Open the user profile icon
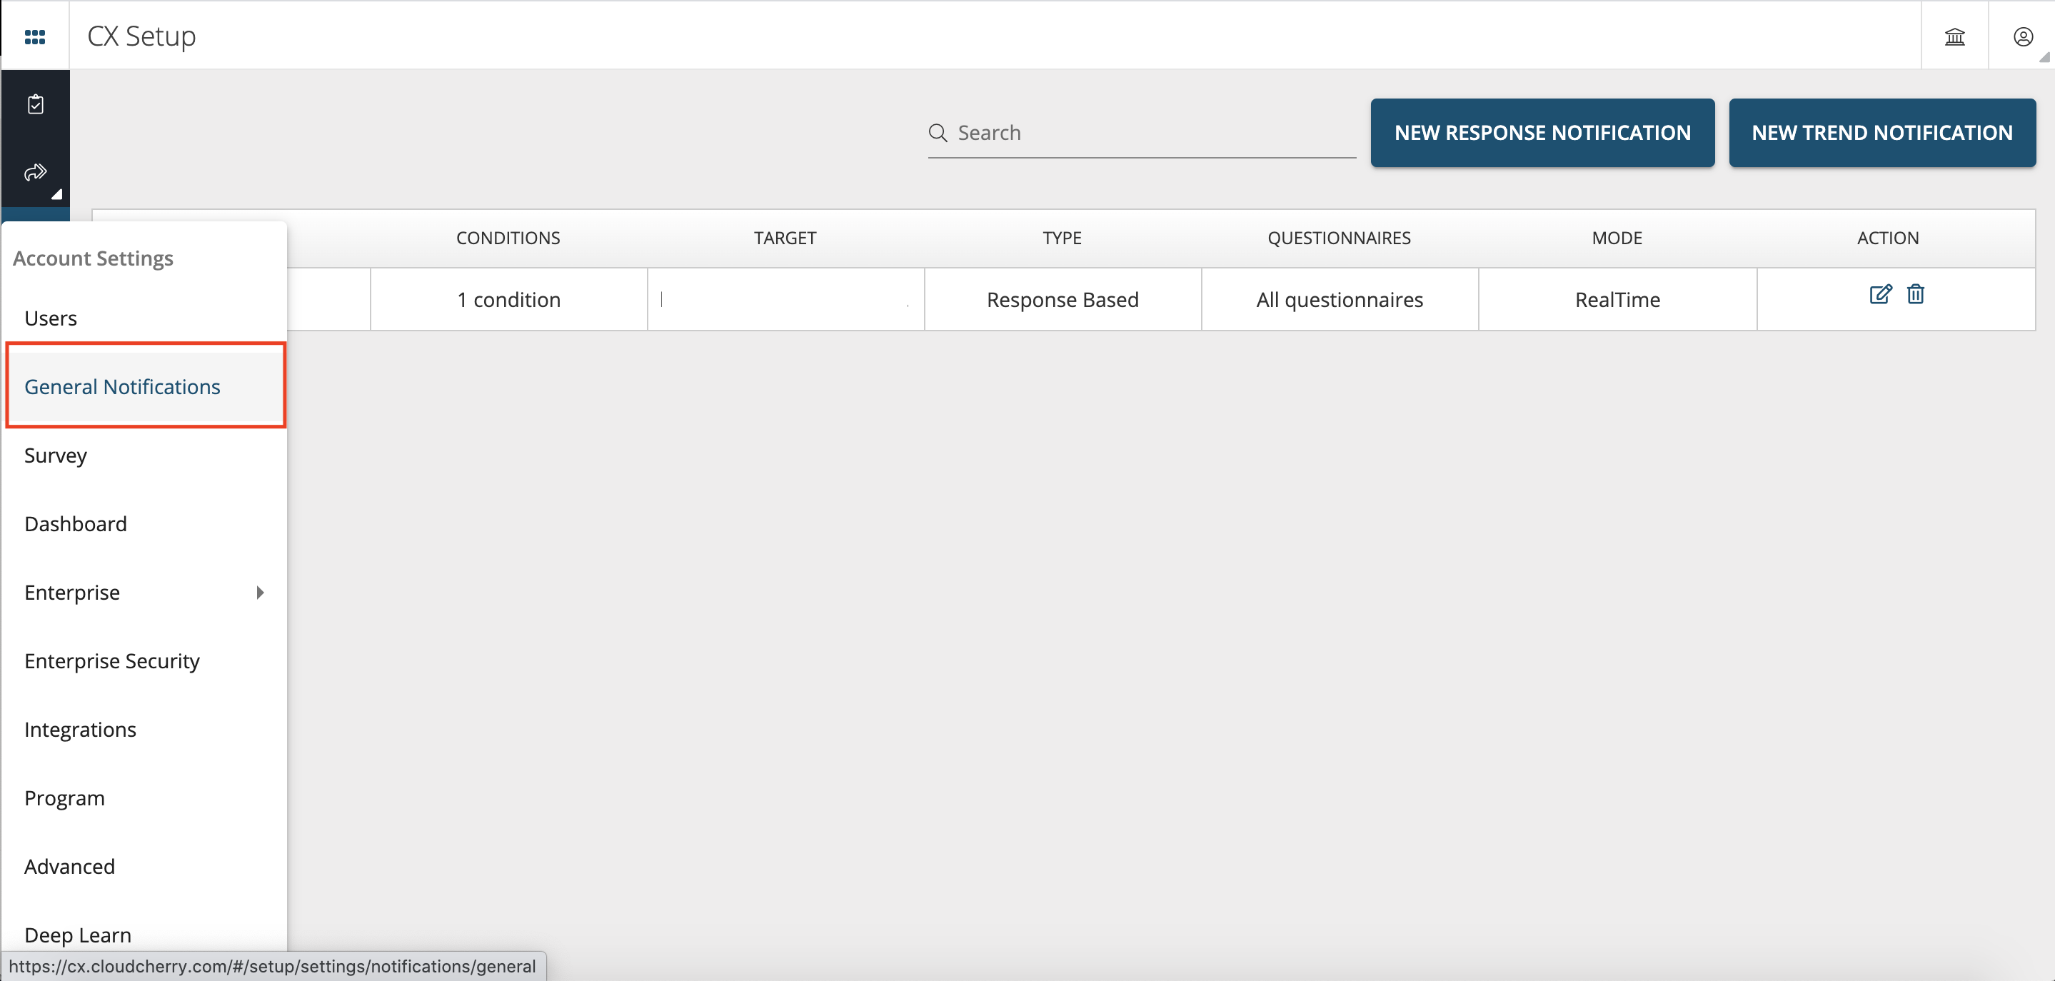The height and width of the screenshot is (981, 2055). (x=2022, y=36)
